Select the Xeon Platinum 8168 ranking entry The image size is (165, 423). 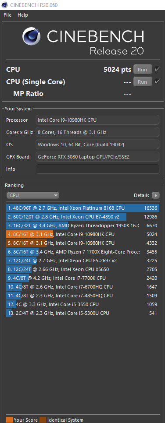click(x=82, y=208)
